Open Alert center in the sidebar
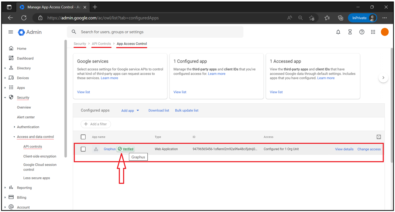This screenshot has height=212, width=395. point(26,117)
